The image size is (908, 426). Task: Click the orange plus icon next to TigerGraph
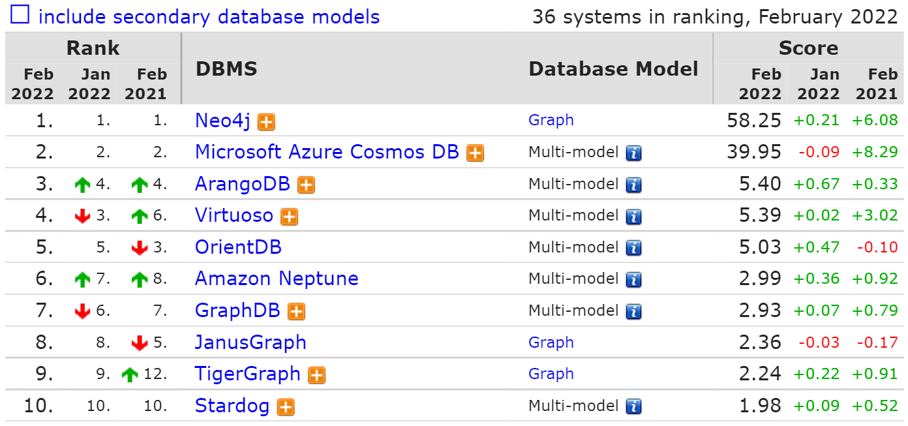click(317, 375)
